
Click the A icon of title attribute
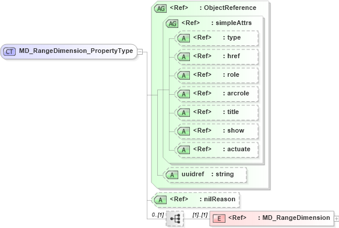click(183, 112)
